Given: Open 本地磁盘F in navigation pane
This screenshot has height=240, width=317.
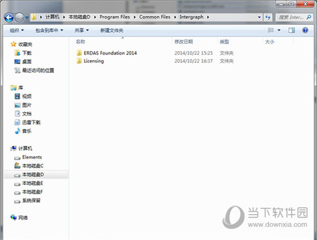Looking at the screenshot, I should click(32, 192).
